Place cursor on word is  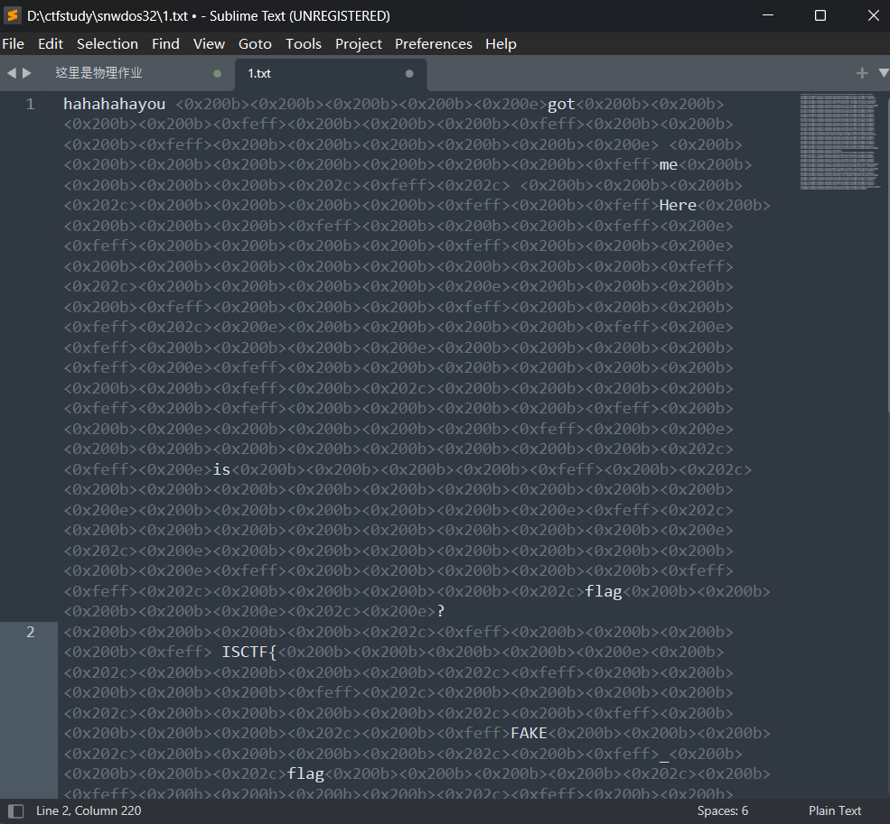pos(221,469)
